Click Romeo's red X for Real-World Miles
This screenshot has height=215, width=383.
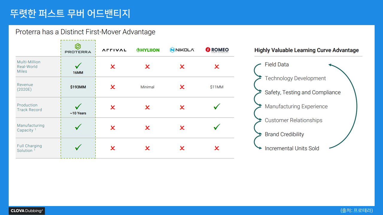click(x=217, y=67)
